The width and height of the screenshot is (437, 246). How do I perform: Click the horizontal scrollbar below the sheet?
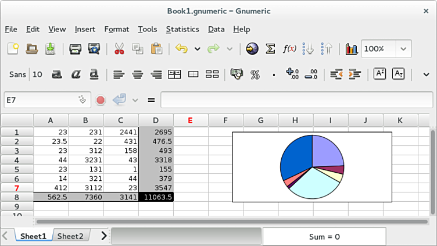point(232,222)
